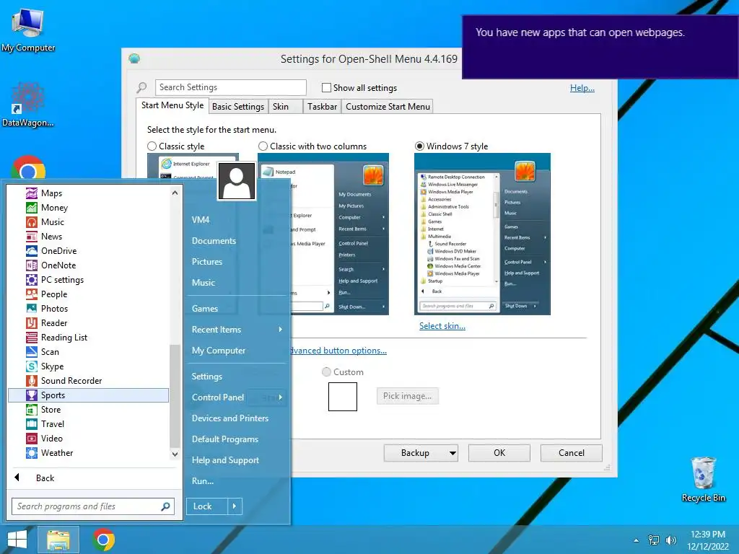Open the Skype icon
The image size is (739, 554).
(x=32, y=366)
